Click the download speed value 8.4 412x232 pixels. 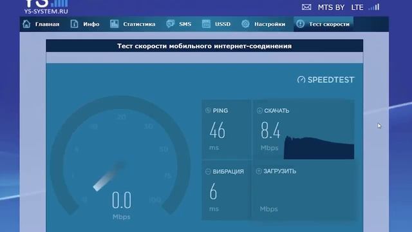270,130
